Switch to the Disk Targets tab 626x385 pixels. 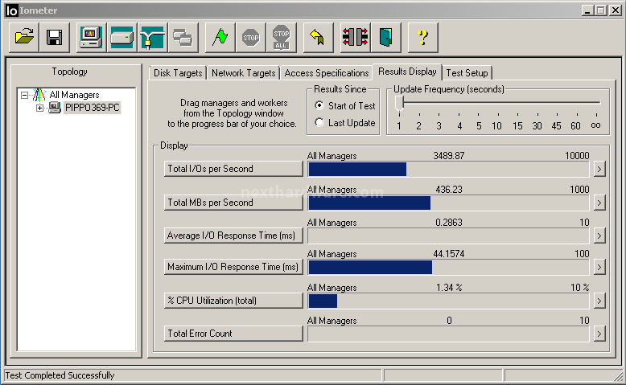tap(178, 73)
